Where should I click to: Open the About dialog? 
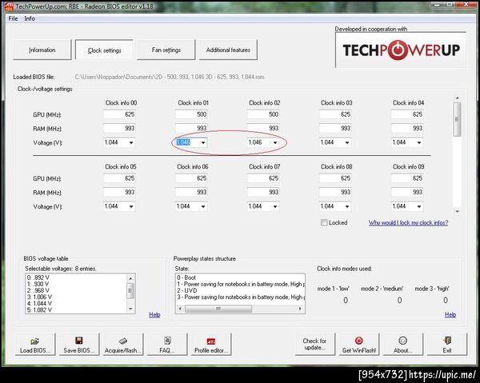click(403, 344)
